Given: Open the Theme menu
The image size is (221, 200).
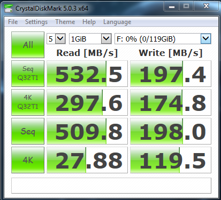Looking at the screenshot, I should tap(65, 22).
